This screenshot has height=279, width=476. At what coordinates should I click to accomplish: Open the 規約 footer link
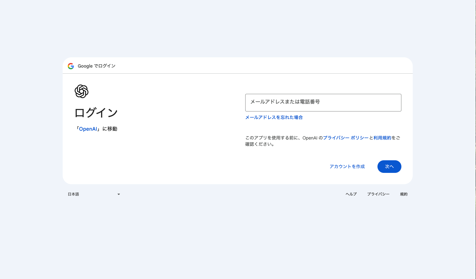[x=404, y=194]
